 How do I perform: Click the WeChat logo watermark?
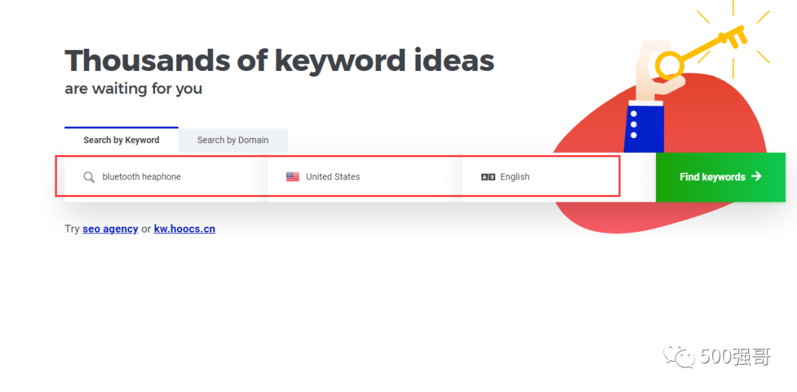pyautogui.click(x=677, y=357)
